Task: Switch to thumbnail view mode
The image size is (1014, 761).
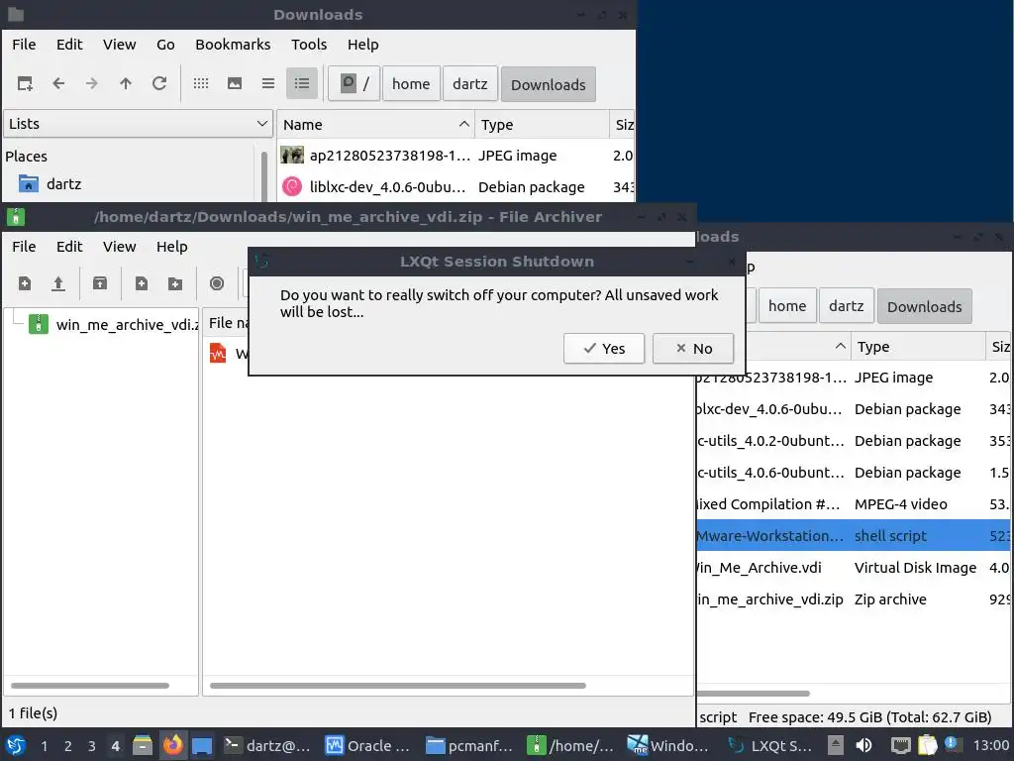Action: pyautogui.click(x=235, y=83)
